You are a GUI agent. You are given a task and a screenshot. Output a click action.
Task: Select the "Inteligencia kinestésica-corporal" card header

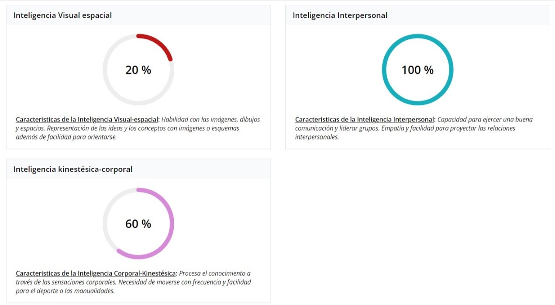coord(73,169)
